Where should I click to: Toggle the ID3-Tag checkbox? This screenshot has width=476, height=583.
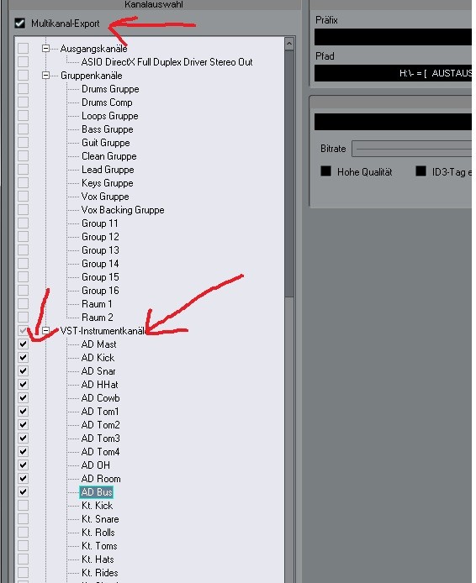[x=420, y=171]
